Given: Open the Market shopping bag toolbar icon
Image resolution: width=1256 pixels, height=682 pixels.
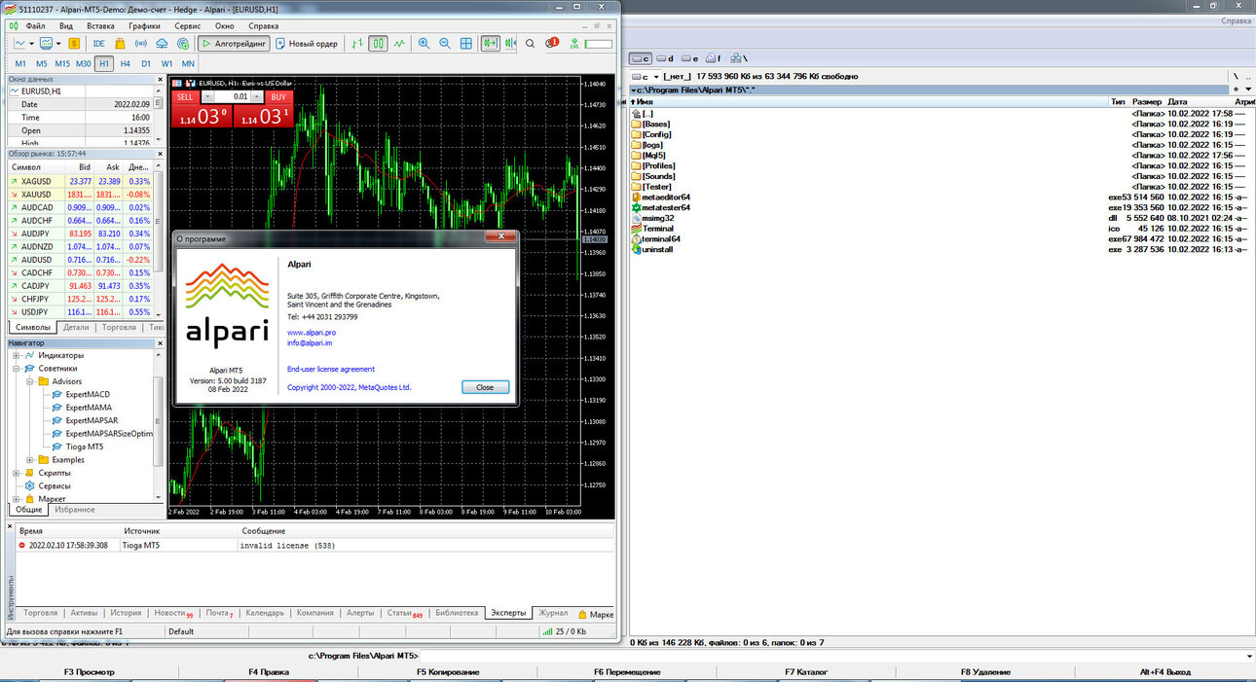Looking at the screenshot, I should pyautogui.click(x=120, y=44).
